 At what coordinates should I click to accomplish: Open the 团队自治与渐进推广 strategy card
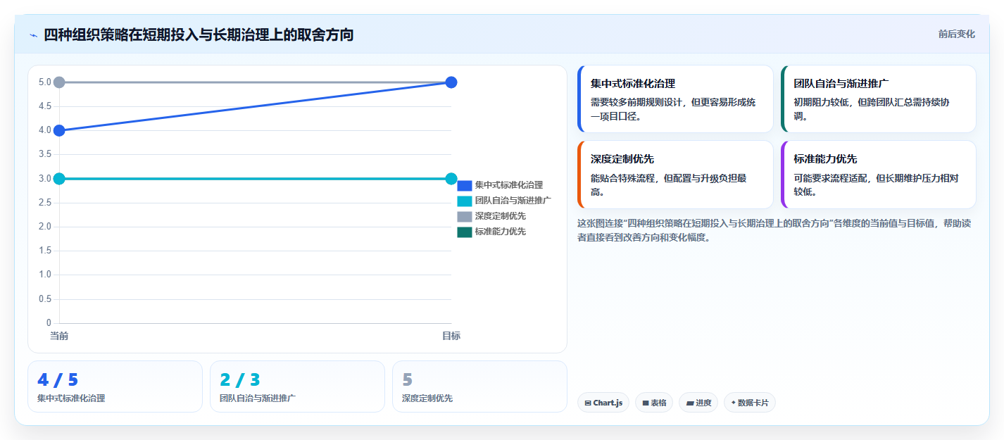pyautogui.click(x=879, y=99)
